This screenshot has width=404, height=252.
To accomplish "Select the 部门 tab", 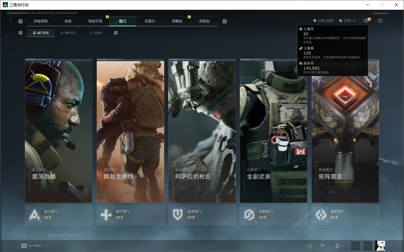I will [123, 21].
